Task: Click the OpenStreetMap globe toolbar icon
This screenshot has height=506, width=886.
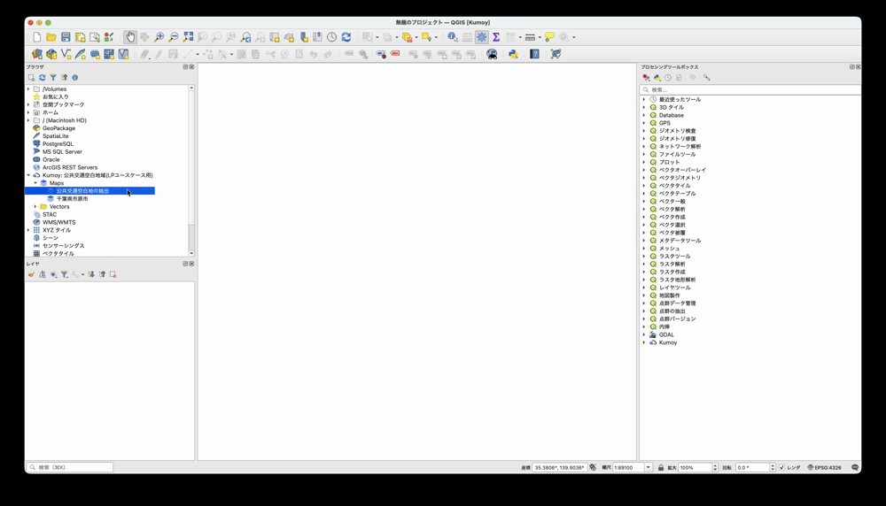Action: pyautogui.click(x=492, y=54)
